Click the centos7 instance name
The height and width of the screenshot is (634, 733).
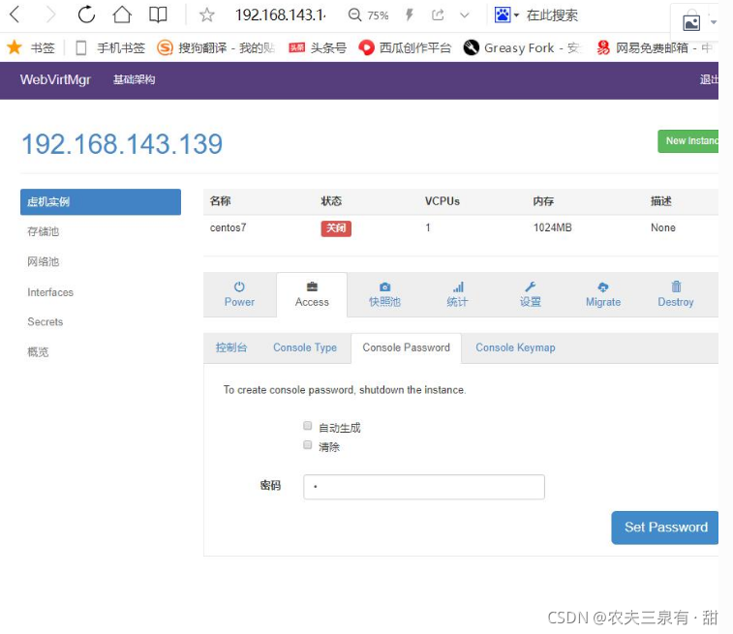pos(229,228)
